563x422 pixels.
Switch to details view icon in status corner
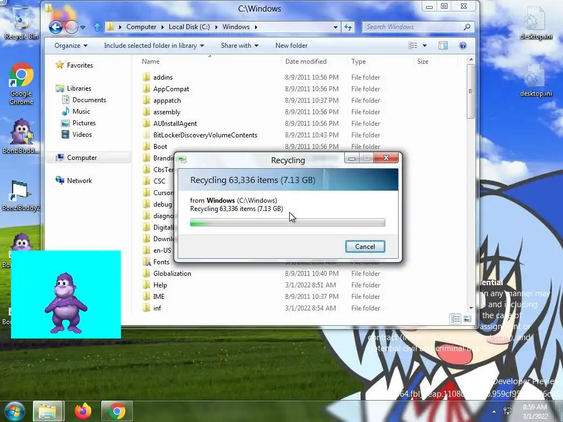pos(455,319)
